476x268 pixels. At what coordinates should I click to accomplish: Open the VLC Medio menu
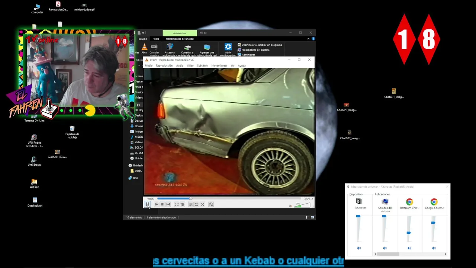click(149, 66)
